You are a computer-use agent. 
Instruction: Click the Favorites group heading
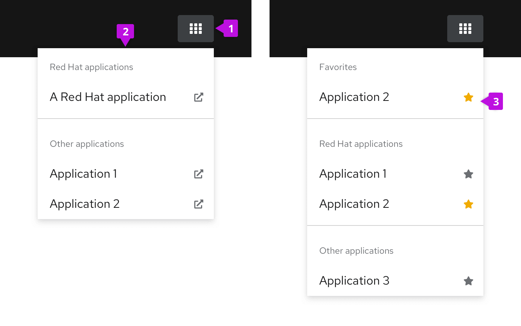point(338,67)
